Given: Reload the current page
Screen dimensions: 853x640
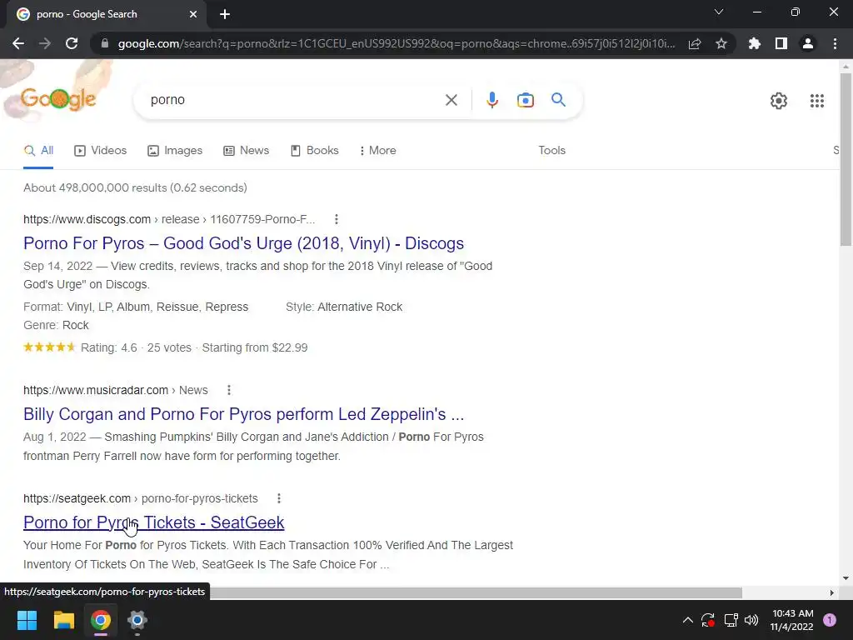Looking at the screenshot, I should click(x=72, y=43).
